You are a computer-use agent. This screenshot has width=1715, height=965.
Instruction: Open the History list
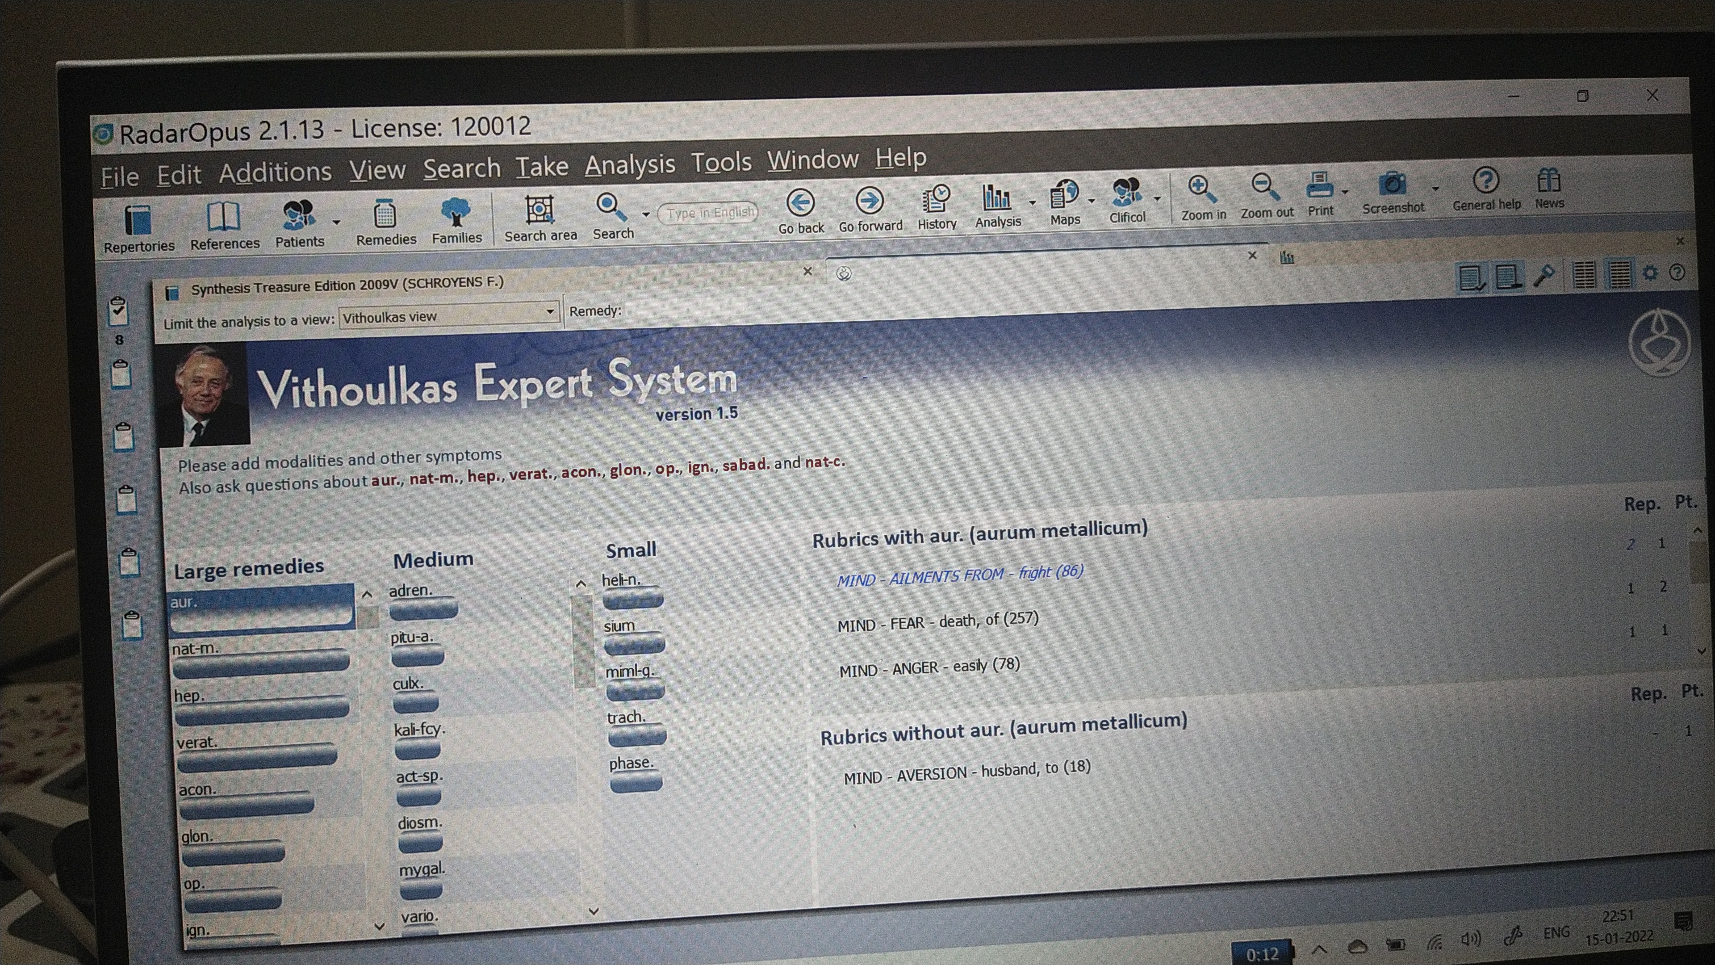point(937,207)
